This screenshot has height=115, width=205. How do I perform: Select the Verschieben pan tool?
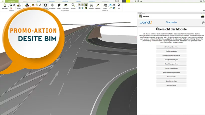click(x=52, y=6)
